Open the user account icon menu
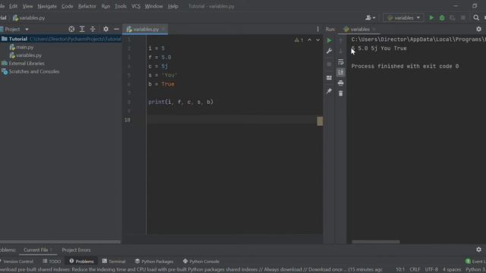 pos(370,18)
